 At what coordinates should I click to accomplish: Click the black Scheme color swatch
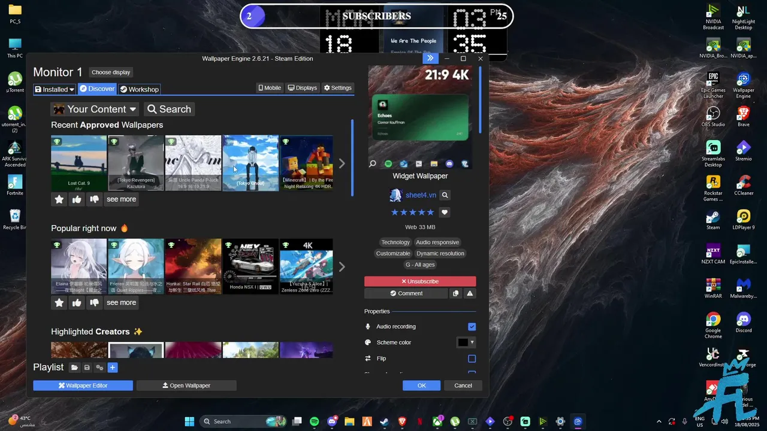coord(463,342)
